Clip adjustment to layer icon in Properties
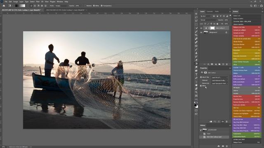 pyautogui.click(x=211, y=122)
